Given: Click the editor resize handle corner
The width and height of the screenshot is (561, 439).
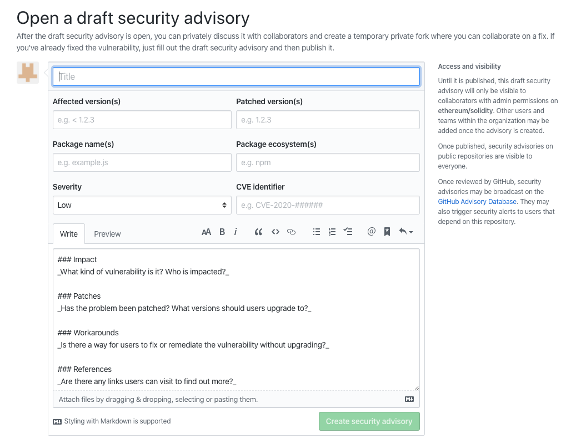Looking at the screenshot, I should tap(417, 387).
